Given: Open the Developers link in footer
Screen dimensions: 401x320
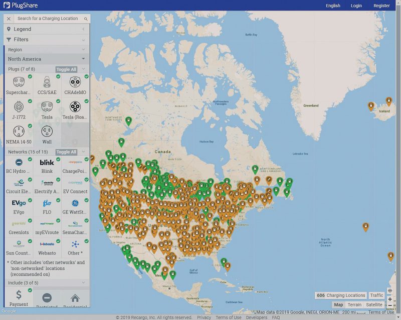Looking at the screenshot, I should (x=257, y=317).
